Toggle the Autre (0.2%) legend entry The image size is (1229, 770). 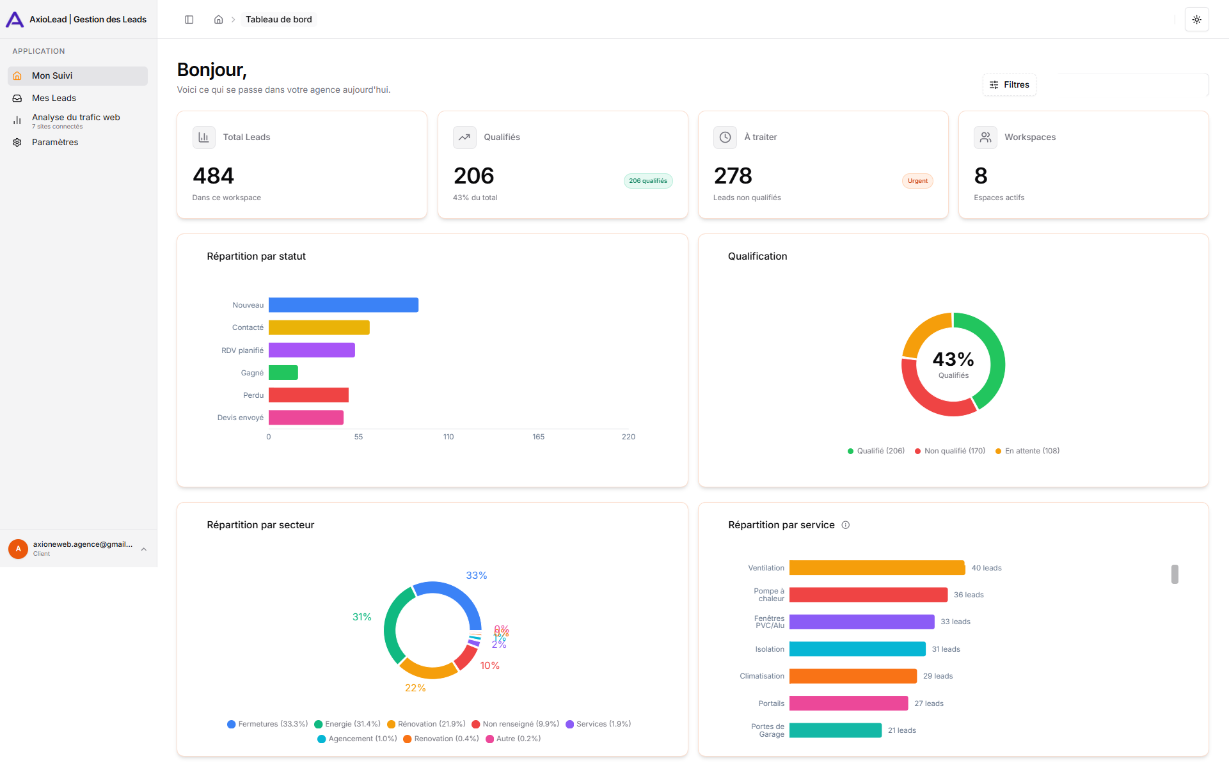pos(512,739)
